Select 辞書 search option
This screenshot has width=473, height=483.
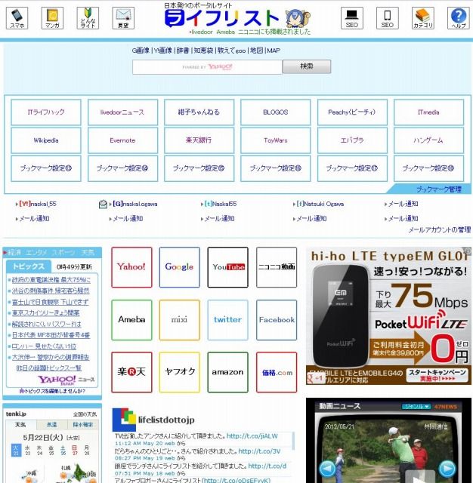coord(183,51)
